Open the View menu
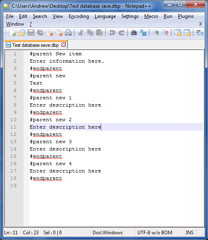This screenshot has height=240, width=208. point(58,16)
